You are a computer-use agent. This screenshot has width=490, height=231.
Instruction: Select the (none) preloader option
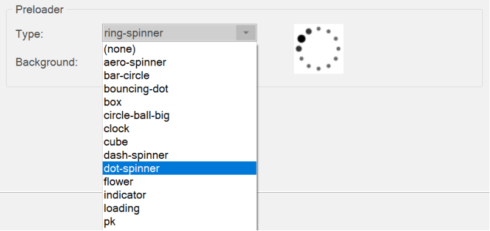179,49
